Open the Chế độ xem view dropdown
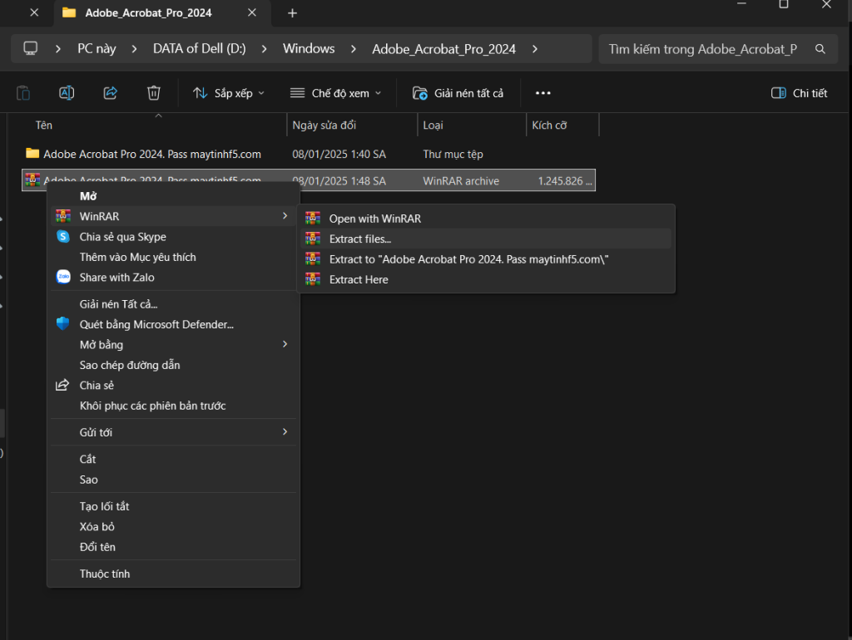This screenshot has height=640, width=852. pyautogui.click(x=335, y=93)
